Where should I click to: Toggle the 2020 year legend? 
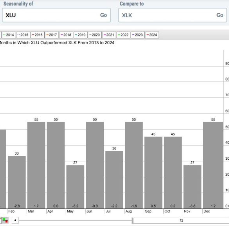point(95,35)
